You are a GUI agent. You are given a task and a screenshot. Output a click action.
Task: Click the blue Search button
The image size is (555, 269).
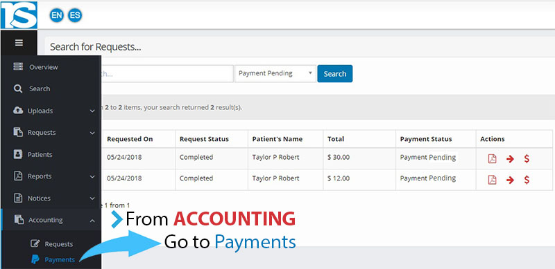[335, 73]
